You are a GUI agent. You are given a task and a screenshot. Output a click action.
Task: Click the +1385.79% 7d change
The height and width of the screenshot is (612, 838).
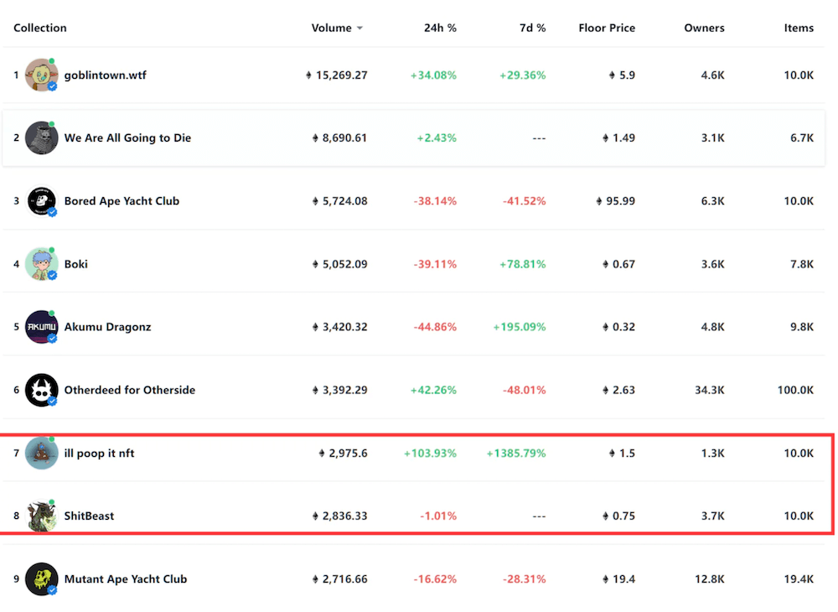(516, 454)
